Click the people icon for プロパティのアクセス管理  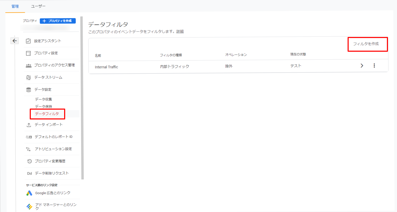click(x=28, y=65)
